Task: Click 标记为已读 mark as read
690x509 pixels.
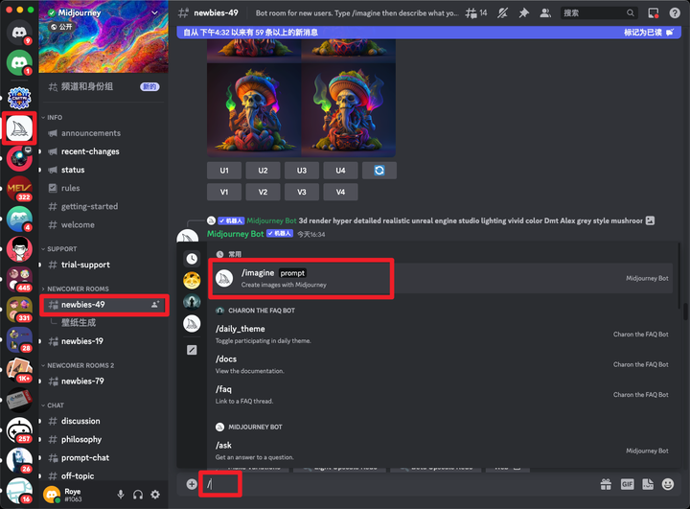Action: point(648,33)
